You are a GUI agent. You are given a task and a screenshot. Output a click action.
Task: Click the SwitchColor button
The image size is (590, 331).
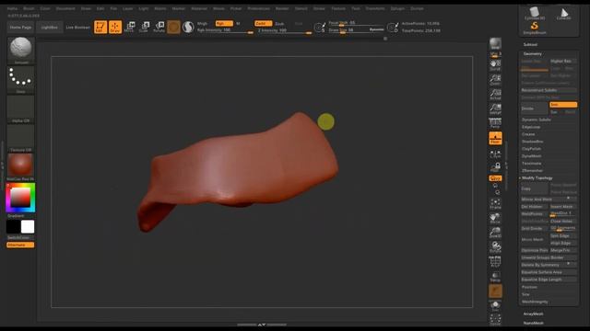pyautogui.click(x=20, y=237)
